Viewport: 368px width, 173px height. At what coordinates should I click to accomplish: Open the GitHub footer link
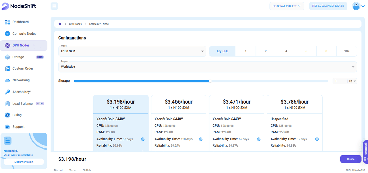coord(87,170)
